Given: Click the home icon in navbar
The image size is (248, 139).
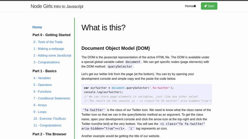Looking at the screenshot, I should [195, 6].
